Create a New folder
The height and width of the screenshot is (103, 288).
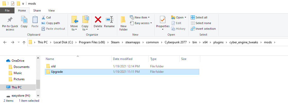[x=123, y=23]
